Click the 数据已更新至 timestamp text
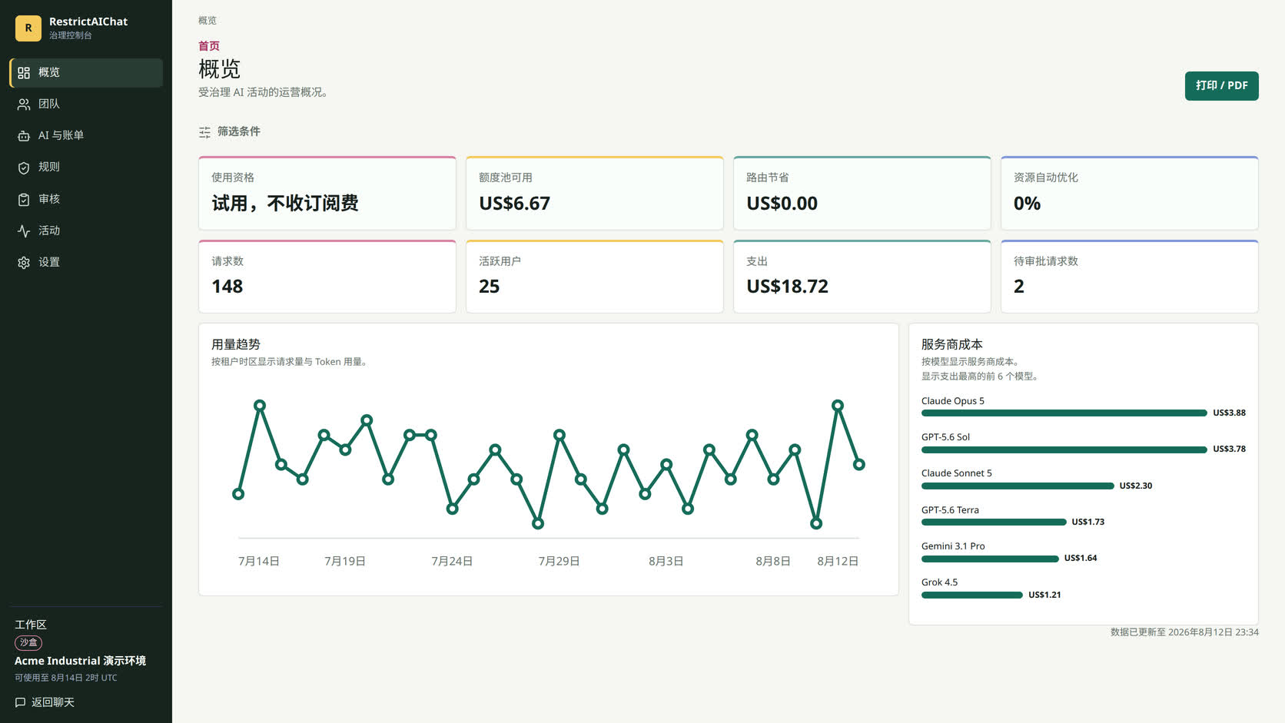 [1184, 632]
